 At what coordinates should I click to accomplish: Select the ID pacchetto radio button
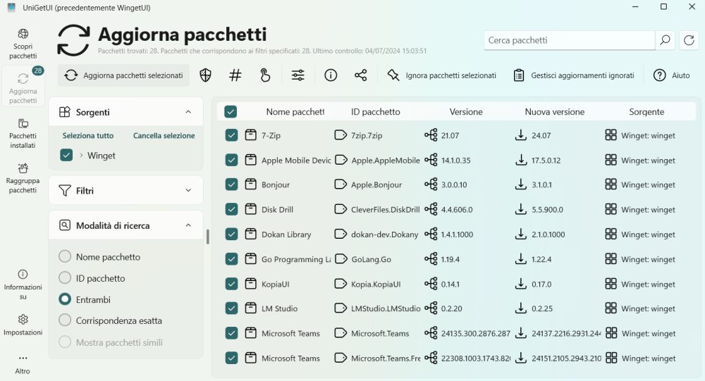pos(65,277)
